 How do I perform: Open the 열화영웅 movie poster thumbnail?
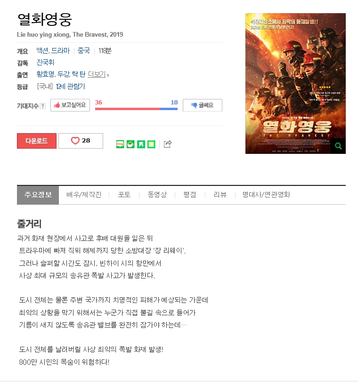point(295,84)
